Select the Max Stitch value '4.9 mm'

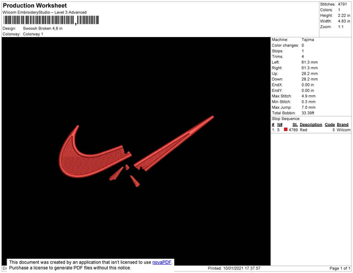pyautogui.click(x=308, y=96)
